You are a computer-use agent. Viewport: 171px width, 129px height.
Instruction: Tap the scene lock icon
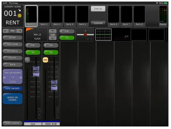click(19, 10)
